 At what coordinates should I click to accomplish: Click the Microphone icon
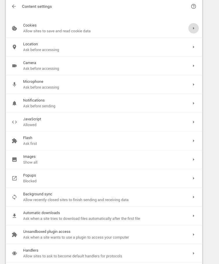point(14,84)
